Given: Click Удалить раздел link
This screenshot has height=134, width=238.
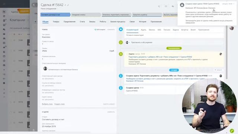Looking at the screenshot, I should (x=109, y=104).
